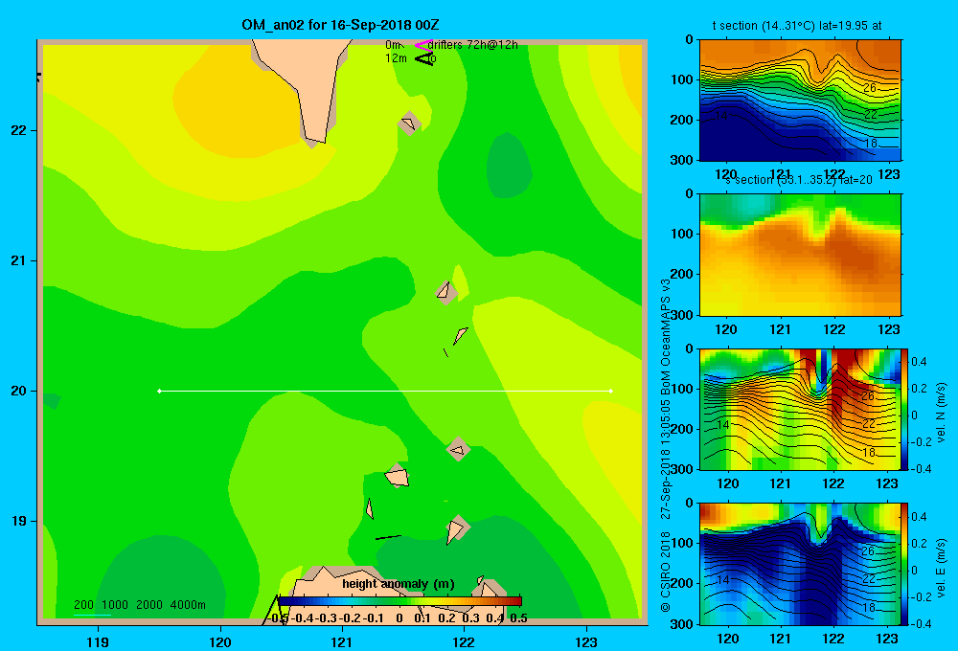Click the '-0.4' label on height anomaly bar
This screenshot has width=958, height=651.
point(303,618)
